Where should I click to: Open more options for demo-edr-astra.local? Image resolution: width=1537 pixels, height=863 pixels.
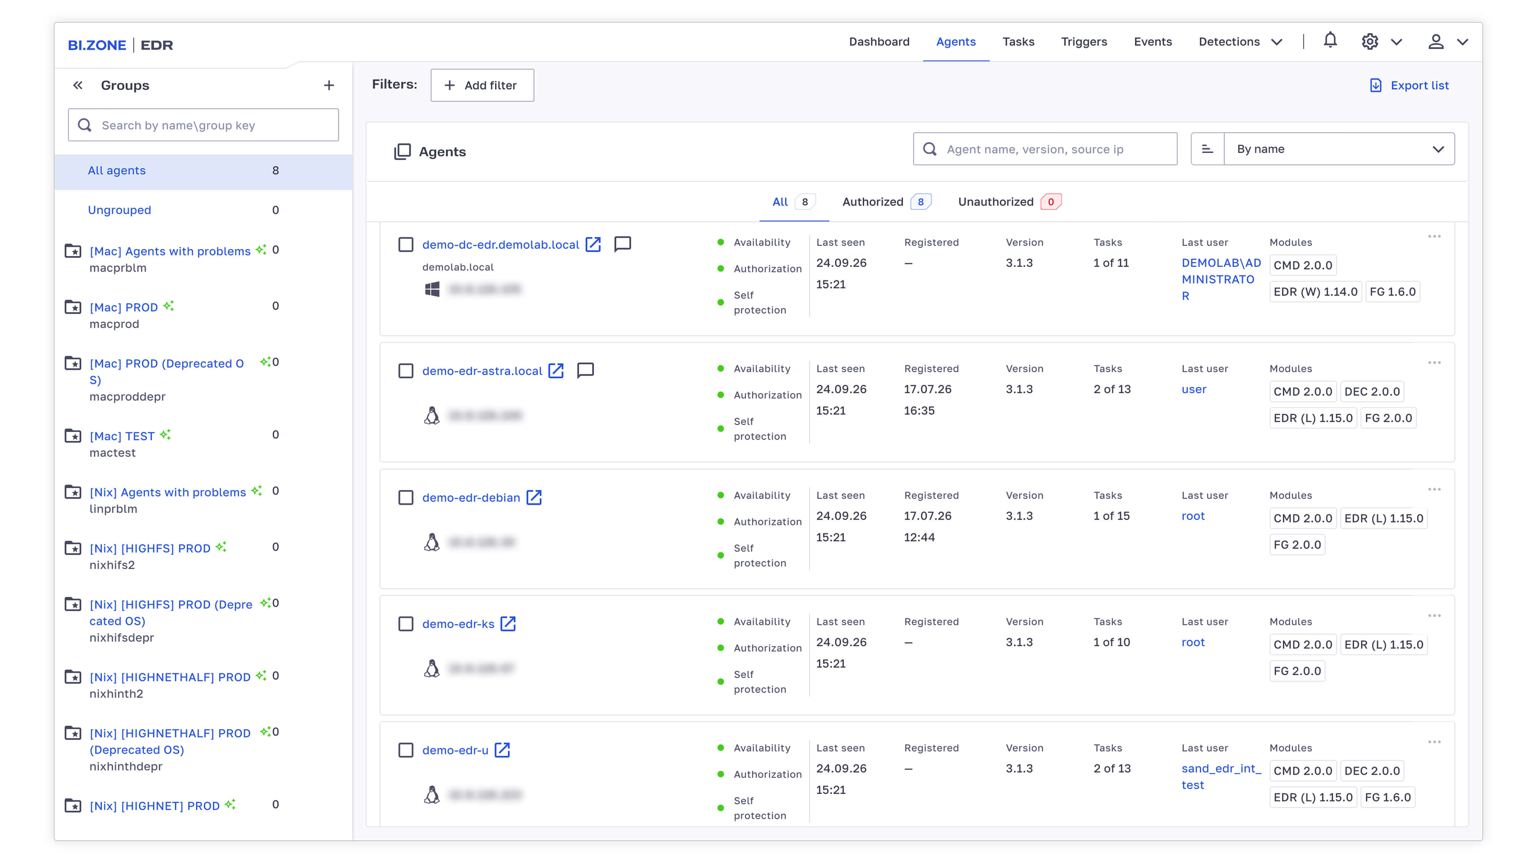[1435, 363]
